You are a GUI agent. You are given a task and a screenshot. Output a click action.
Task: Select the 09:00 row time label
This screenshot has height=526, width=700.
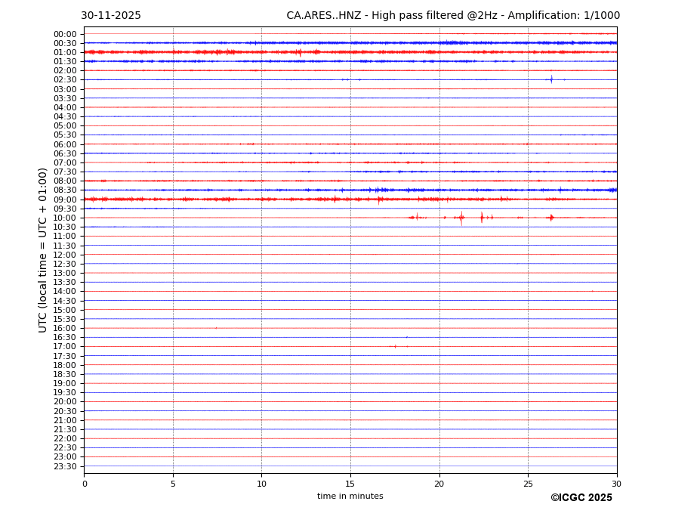65,200
